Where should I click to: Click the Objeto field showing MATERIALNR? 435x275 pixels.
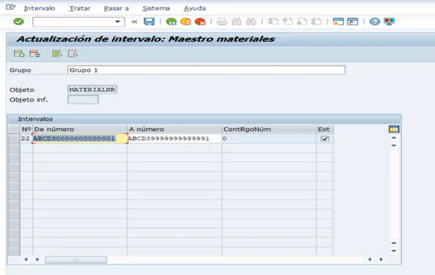coord(92,89)
